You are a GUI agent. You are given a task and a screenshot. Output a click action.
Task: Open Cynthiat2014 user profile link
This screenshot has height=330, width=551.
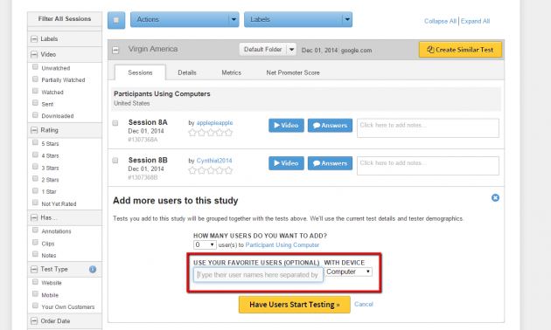click(x=214, y=161)
